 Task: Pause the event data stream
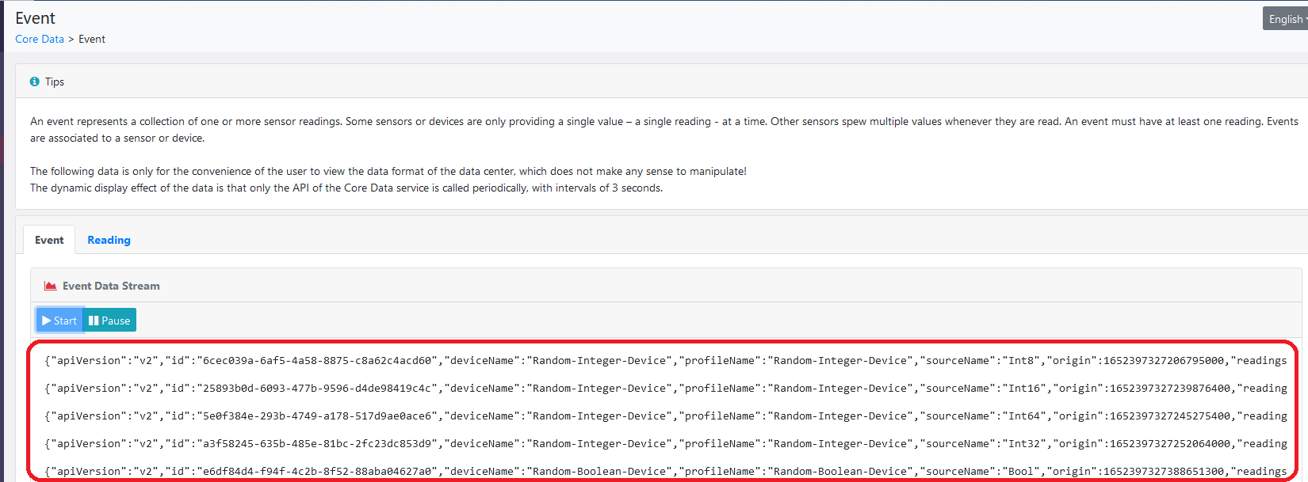click(x=109, y=321)
